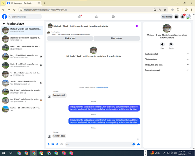The image size is (195, 156).
Task: Open the emoji picker in message box
Action: click(x=133, y=144)
